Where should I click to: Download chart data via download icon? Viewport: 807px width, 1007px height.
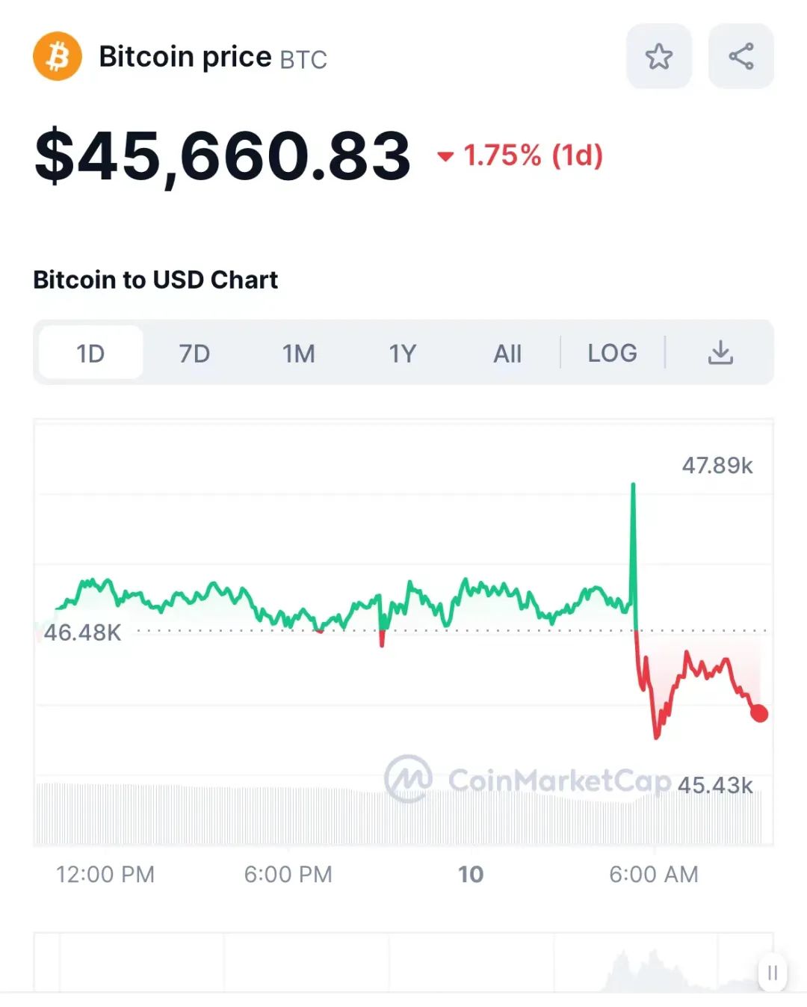(720, 352)
